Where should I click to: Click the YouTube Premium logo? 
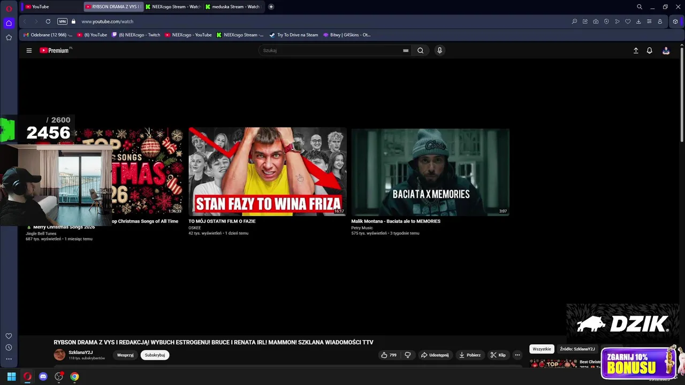(x=55, y=50)
